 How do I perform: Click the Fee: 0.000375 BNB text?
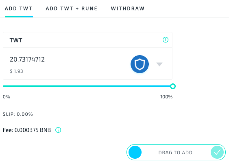pyautogui.click(x=27, y=130)
